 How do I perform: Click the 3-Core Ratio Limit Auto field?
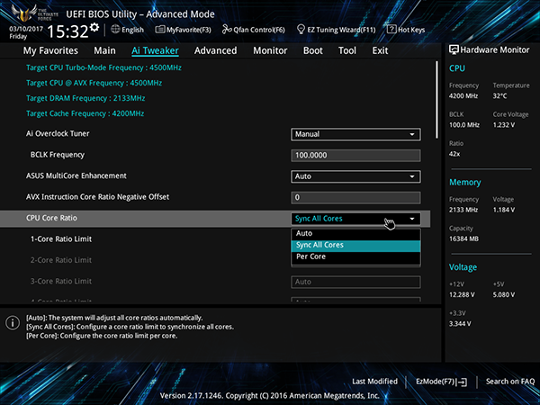[x=355, y=282]
